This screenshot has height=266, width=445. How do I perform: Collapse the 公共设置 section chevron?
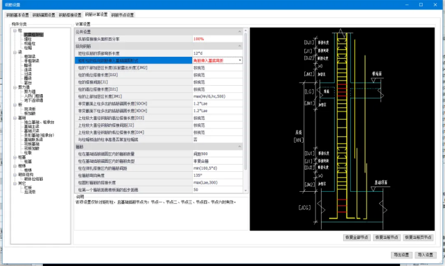pos(240,31)
